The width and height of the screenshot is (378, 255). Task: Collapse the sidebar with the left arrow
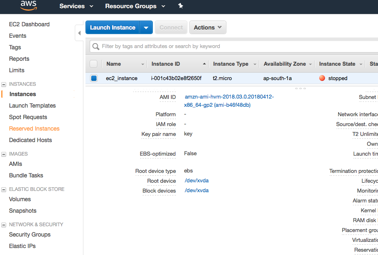point(79,33)
